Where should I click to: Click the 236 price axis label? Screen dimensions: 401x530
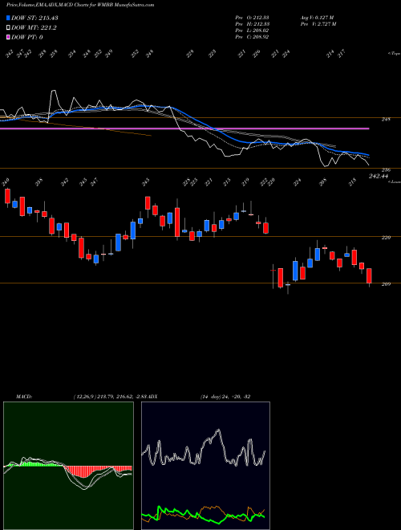click(387, 169)
